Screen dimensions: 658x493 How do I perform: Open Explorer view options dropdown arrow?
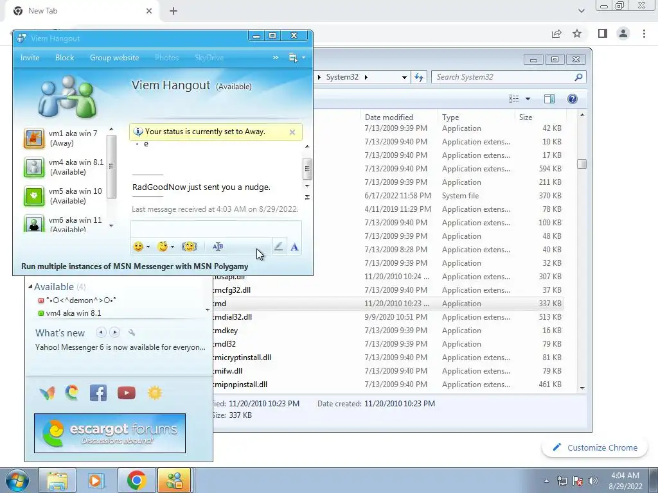pos(528,99)
